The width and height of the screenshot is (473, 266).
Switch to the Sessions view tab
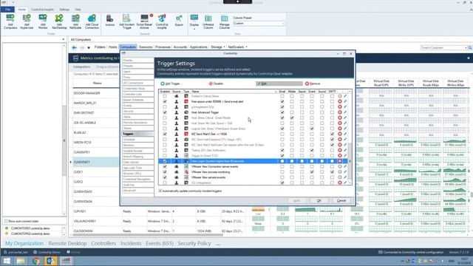point(146,47)
